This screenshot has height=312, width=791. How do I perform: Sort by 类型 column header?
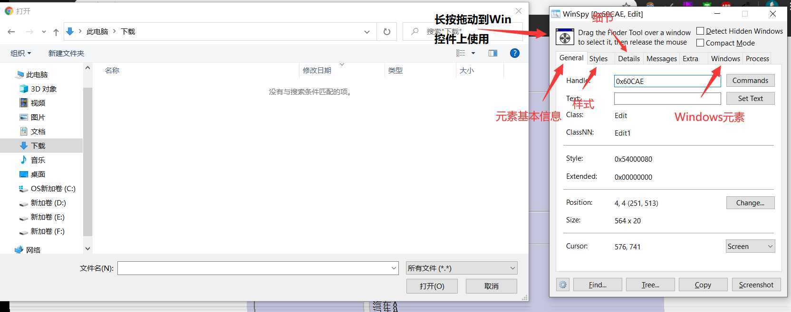tap(395, 70)
